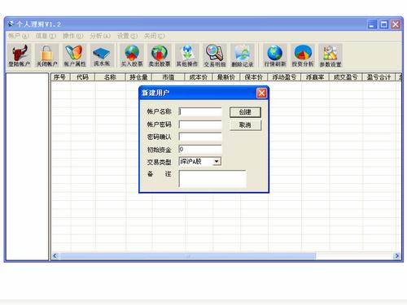Maximize the 个人理财 window
The width and height of the screenshot is (407, 305).
(x=383, y=24)
